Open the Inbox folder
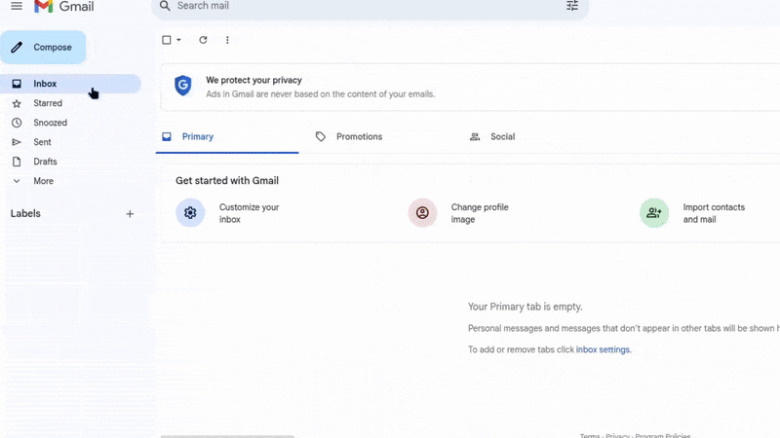 [x=70, y=84]
